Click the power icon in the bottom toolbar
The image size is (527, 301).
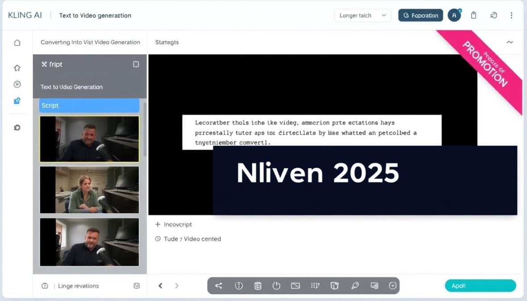pos(277,285)
